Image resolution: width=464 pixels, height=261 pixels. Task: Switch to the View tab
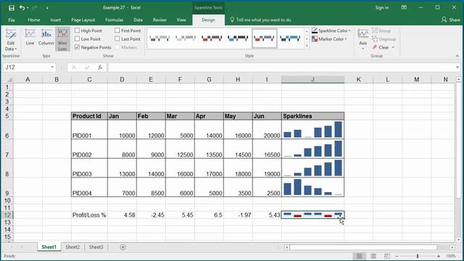pyautogui.click(x=181, y=20)
